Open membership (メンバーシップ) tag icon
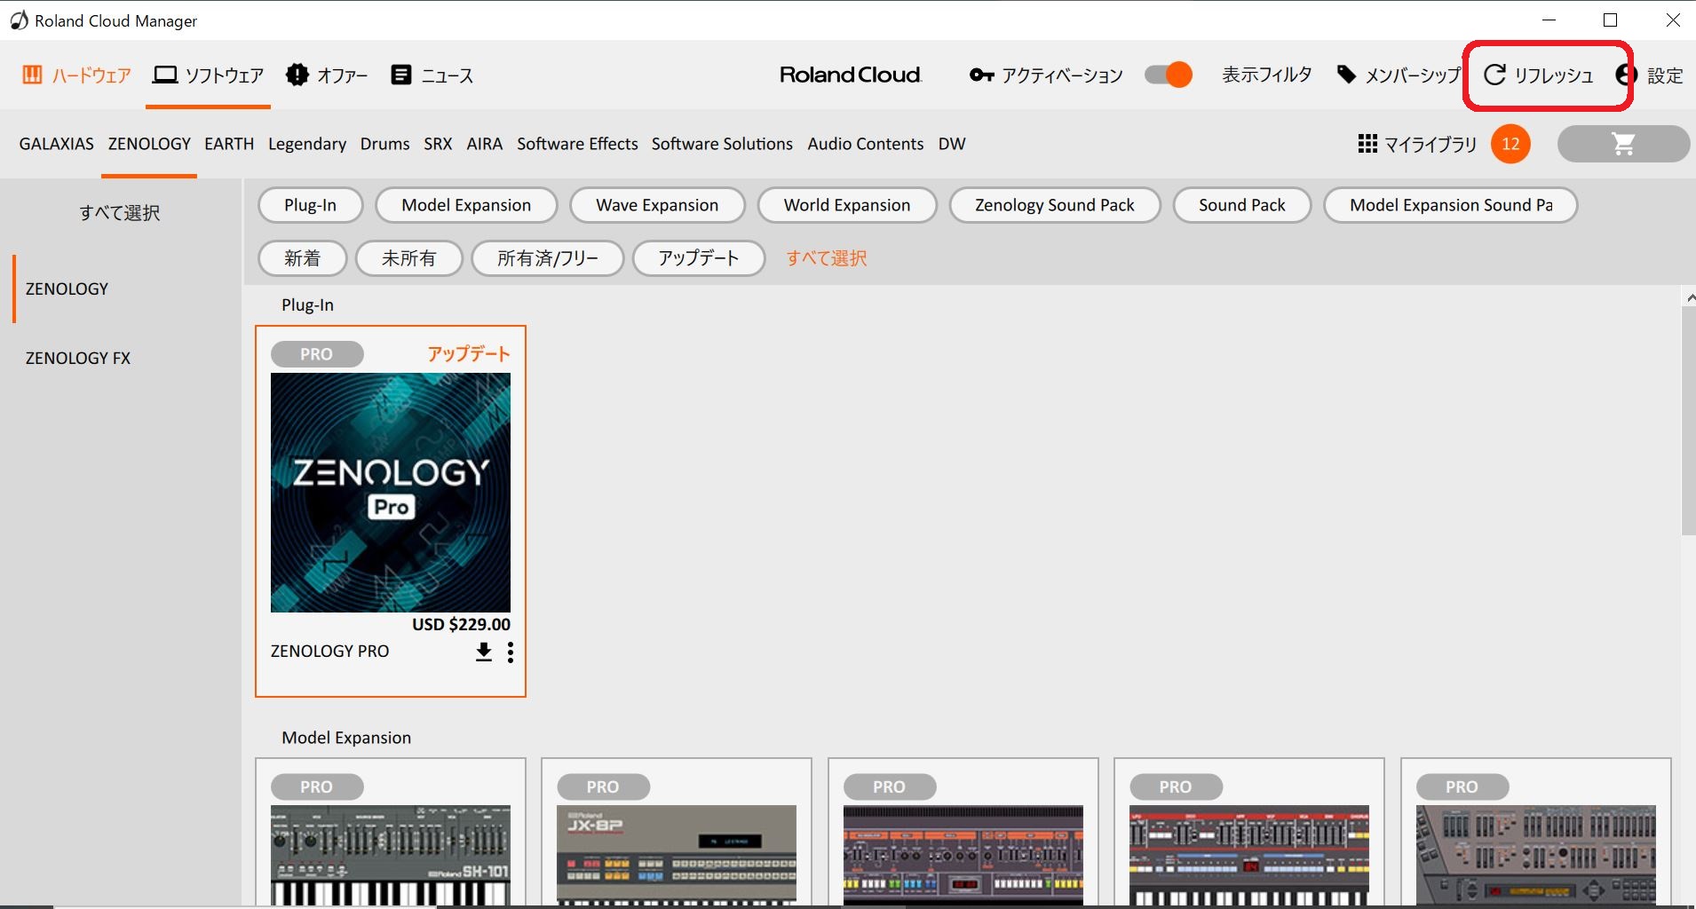Image resolution: width=1696 pixels, height=909 pixels. [x=1347, y=75]
